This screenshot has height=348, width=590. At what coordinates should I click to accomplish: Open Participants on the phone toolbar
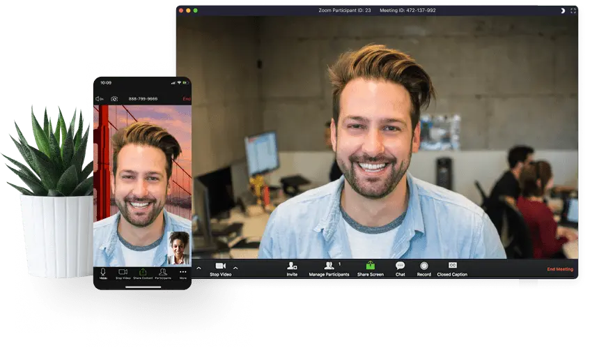pos(163,274)
